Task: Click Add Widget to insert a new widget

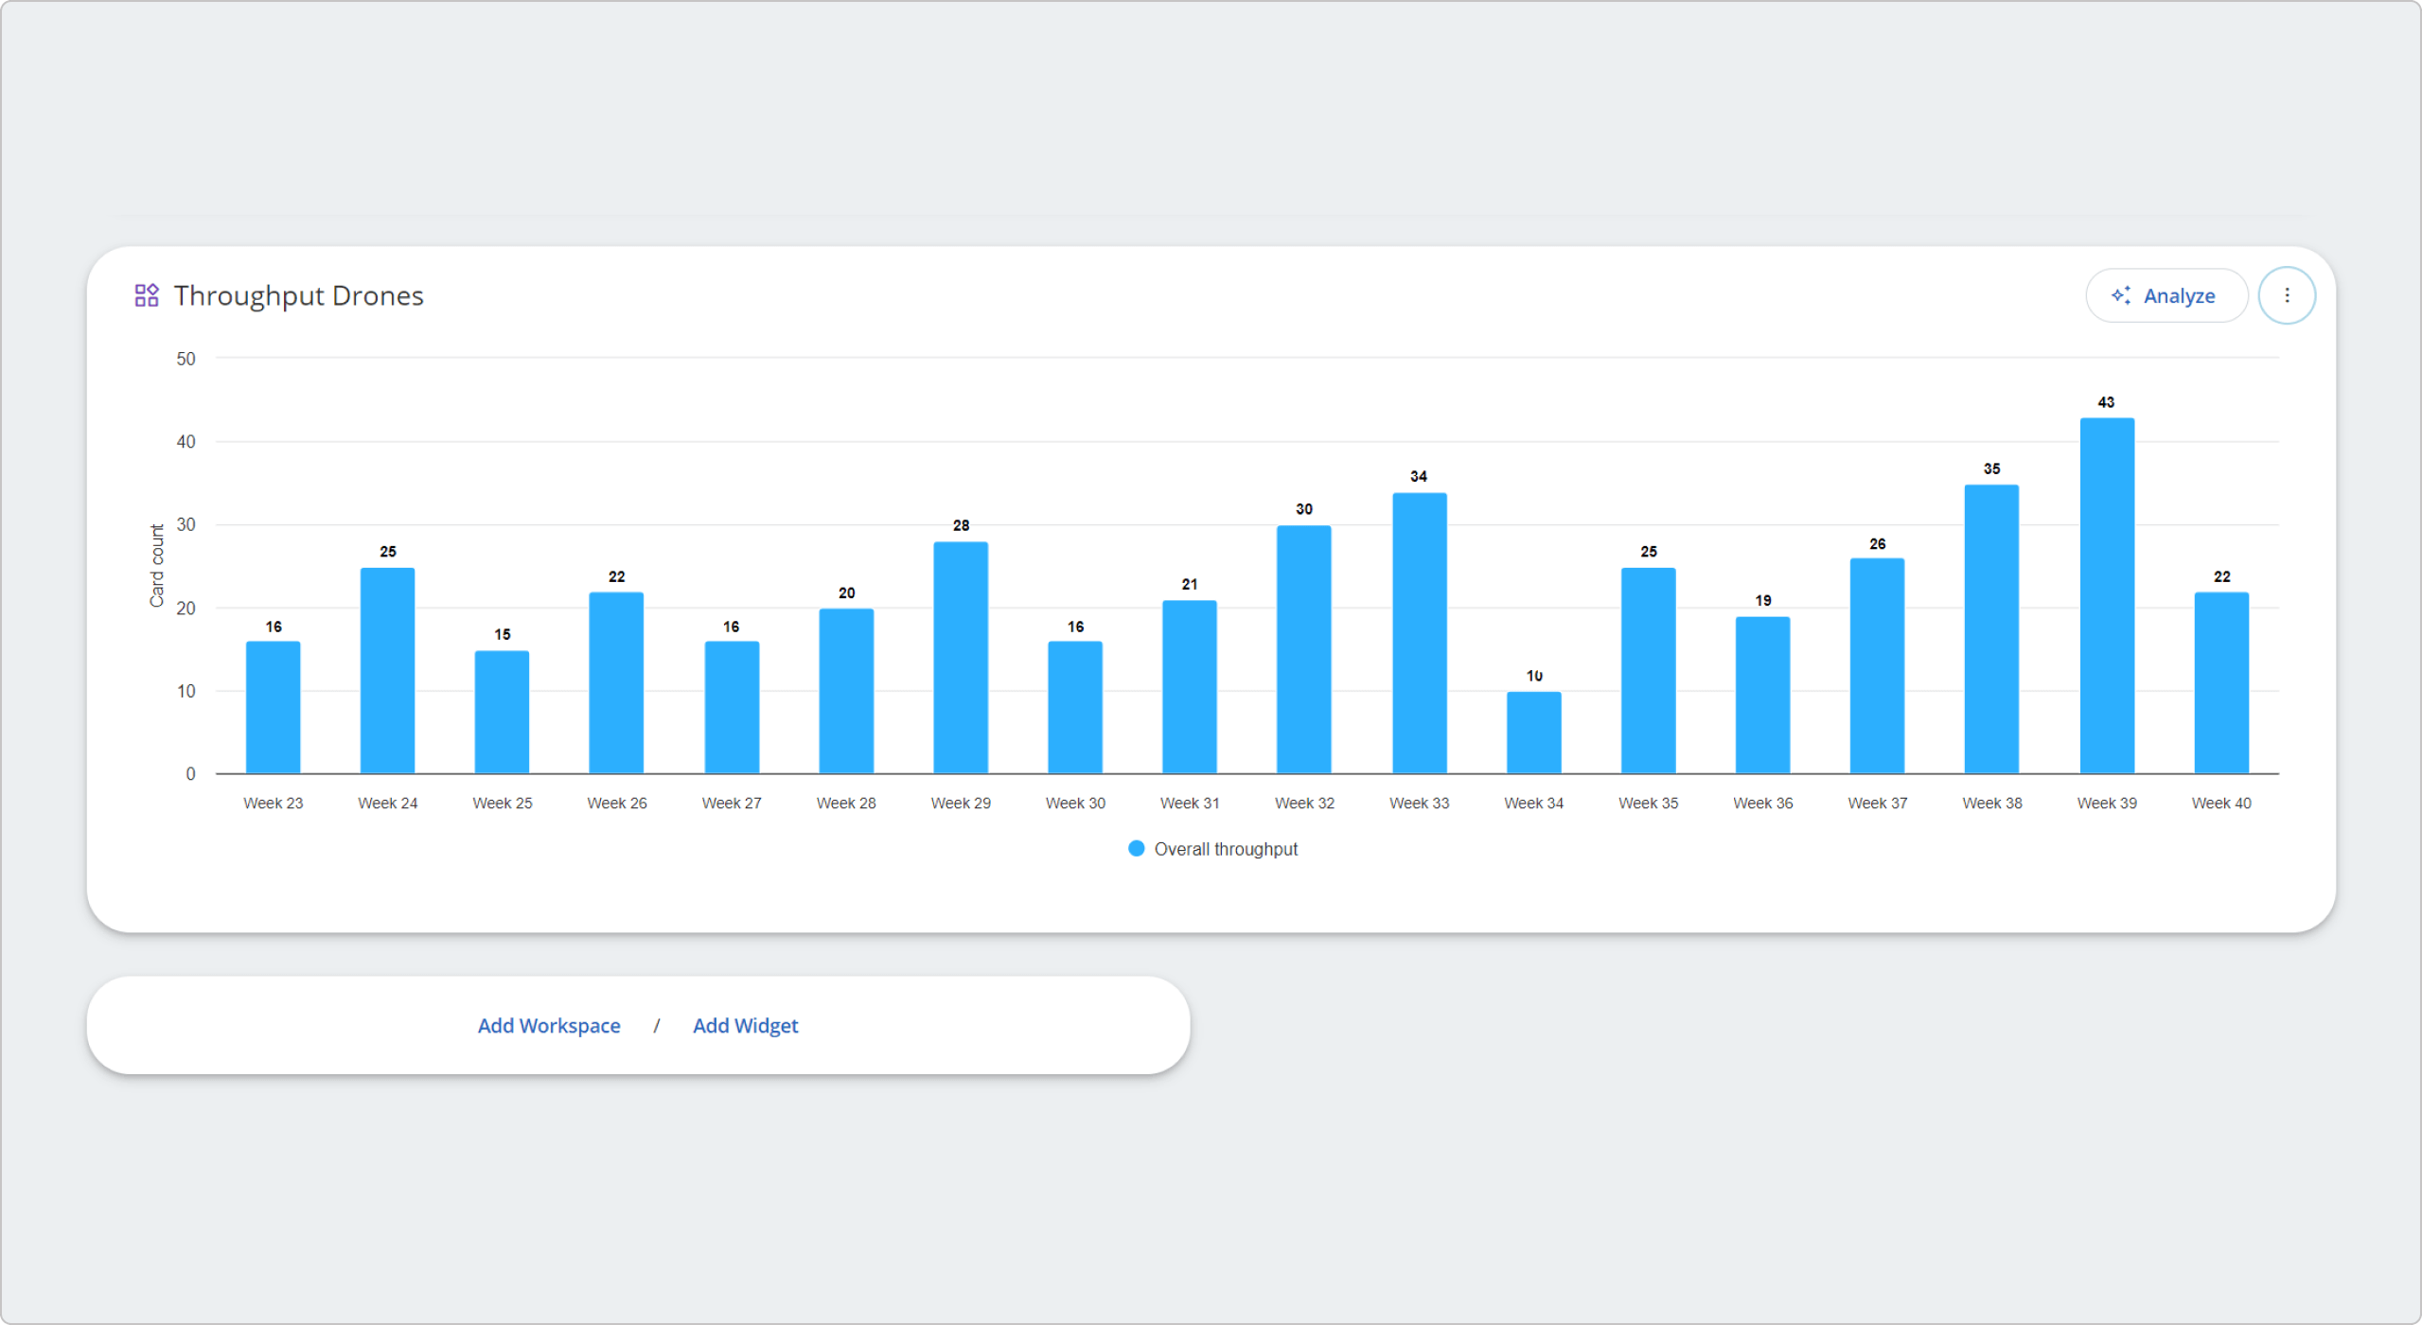Action: click(x=745, y=1025)
